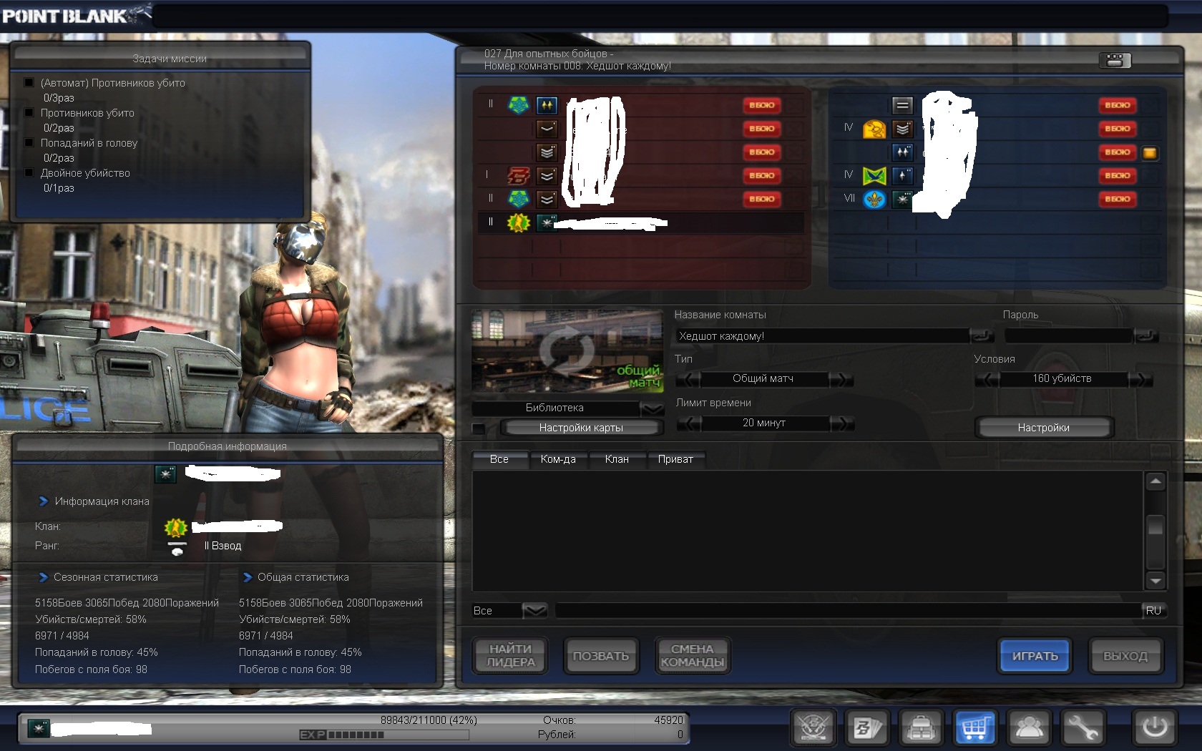Click the small icon button in the room title bar
This screenshot has height=751, width=1202.
tap(1115, 61)
